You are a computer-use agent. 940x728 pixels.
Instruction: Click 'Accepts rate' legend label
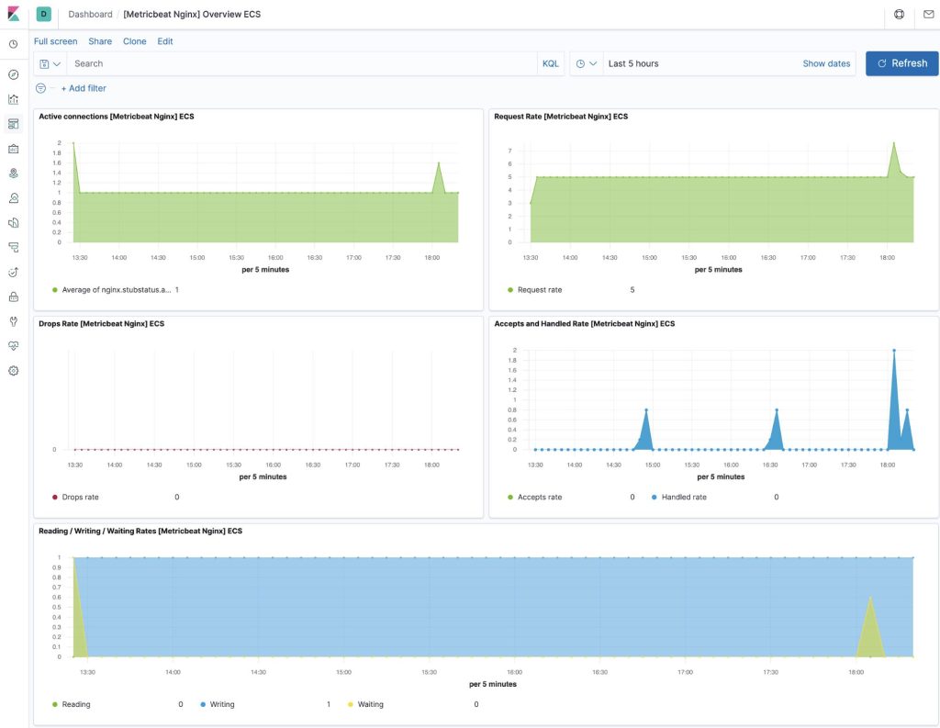pos(540,498)
